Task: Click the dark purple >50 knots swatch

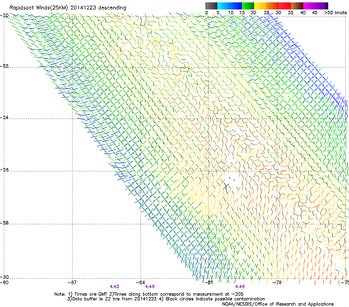Action: 327,6
